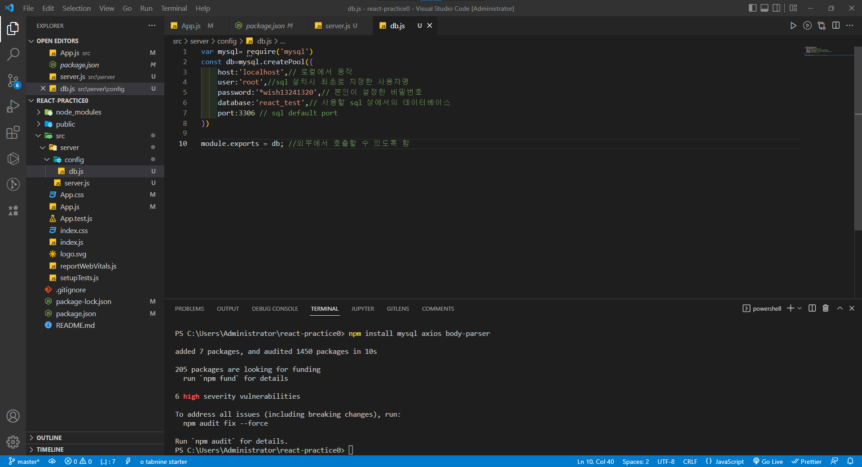Viewport: 862px width, 467px height.
Task: Open the powershell terminal label
Action: (x=762, y=308)
